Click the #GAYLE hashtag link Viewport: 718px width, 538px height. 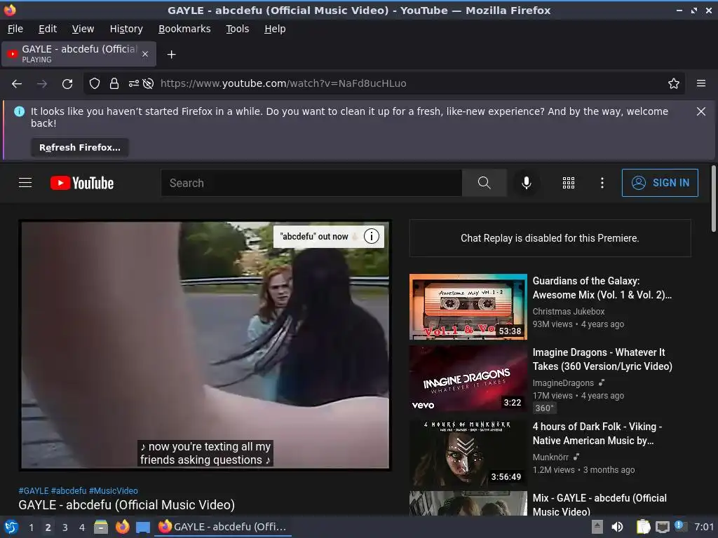(x=34, y=490)
